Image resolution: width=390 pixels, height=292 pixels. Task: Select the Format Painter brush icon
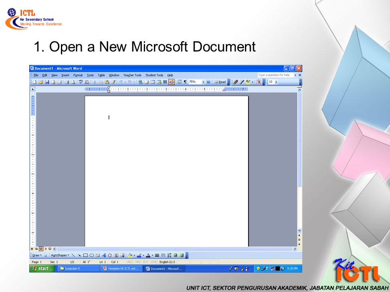point(113,82)
